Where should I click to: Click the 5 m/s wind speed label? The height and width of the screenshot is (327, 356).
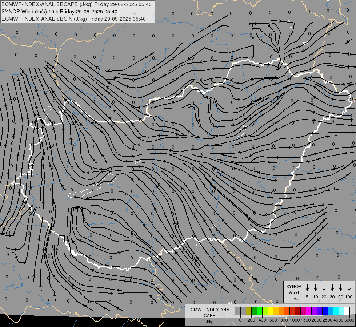click(x=307, y=297)
